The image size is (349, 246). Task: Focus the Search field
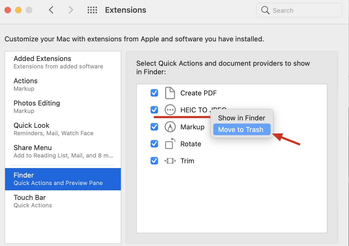pyautogui.click(x=299, y=10)
